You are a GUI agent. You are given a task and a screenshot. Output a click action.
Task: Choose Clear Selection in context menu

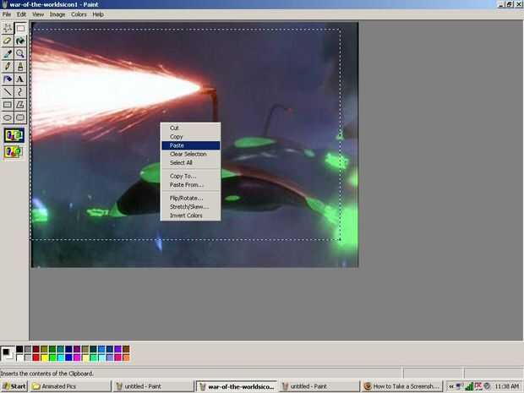(190, 154)
